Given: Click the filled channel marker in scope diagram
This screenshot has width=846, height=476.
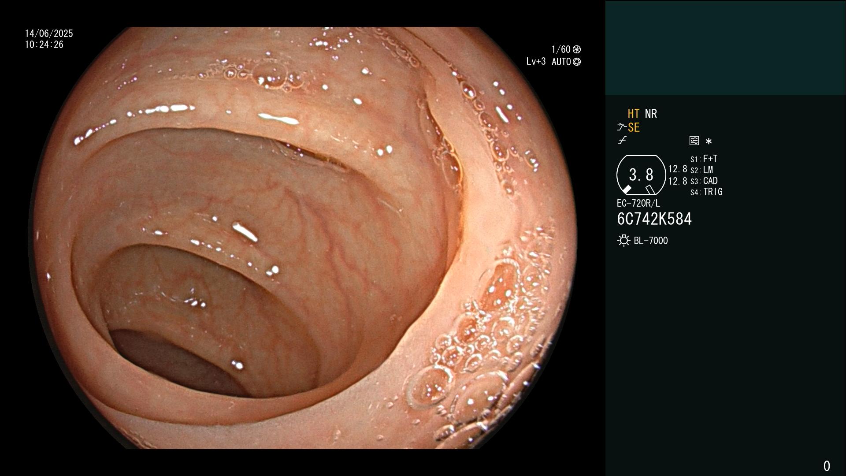Looking at the screenshot, I should (x=627, y=190).
